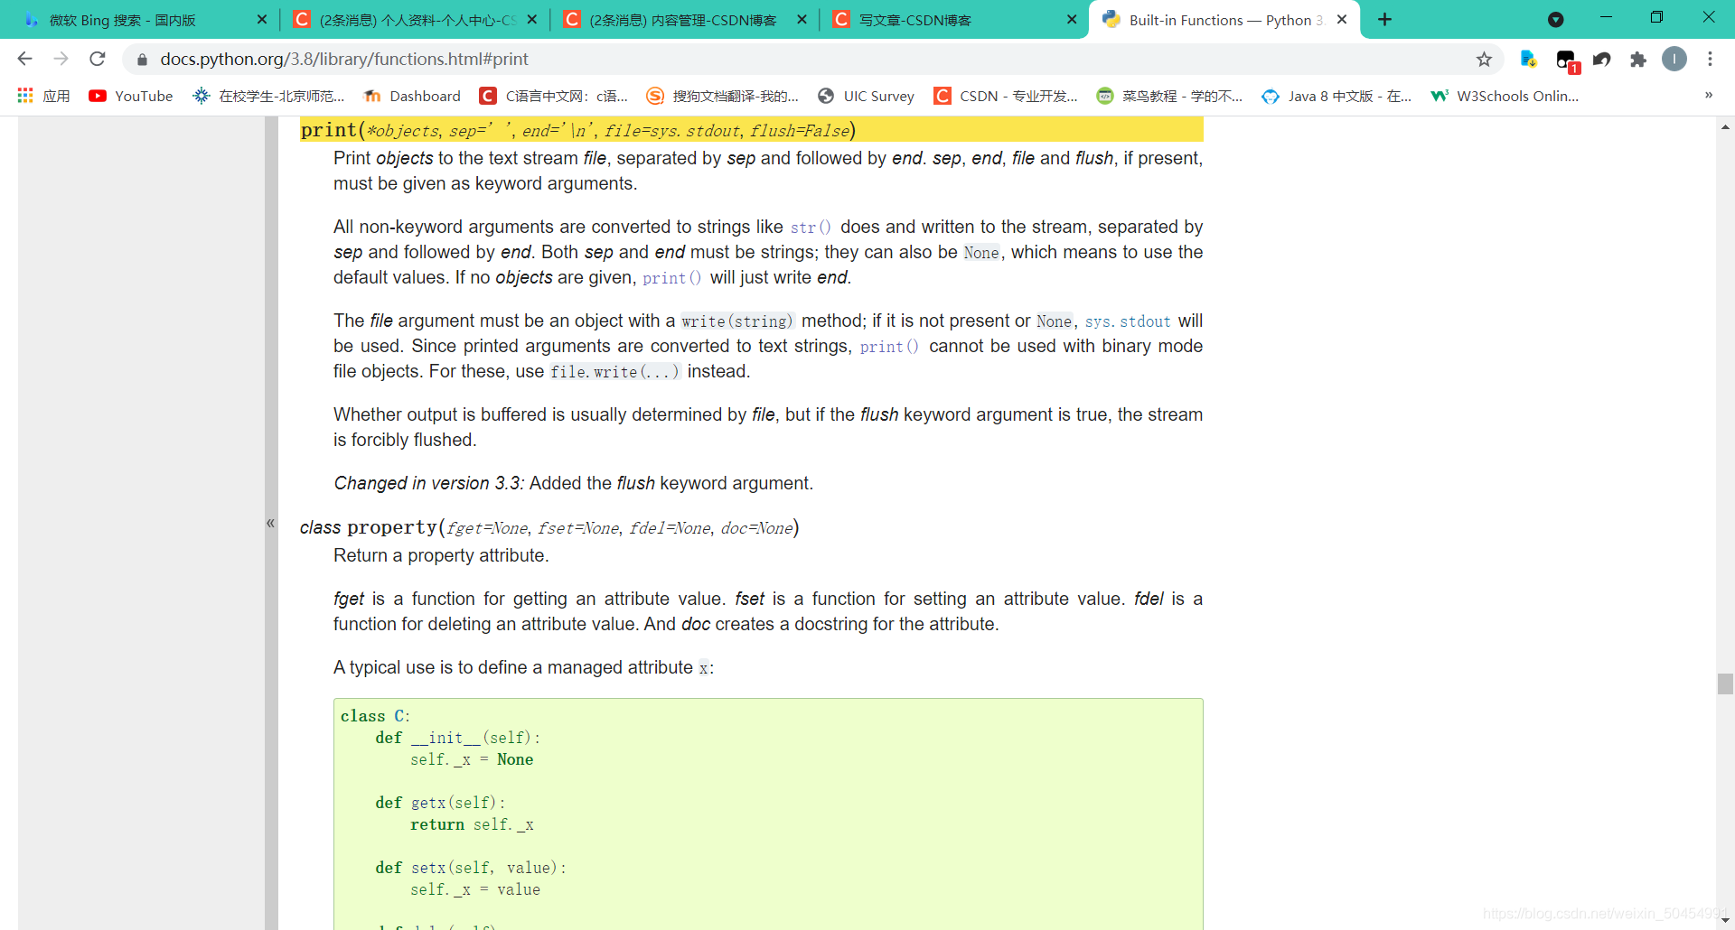
Task: Click 'Changed in version 3.3' note
Action: [x=573, y=483]
